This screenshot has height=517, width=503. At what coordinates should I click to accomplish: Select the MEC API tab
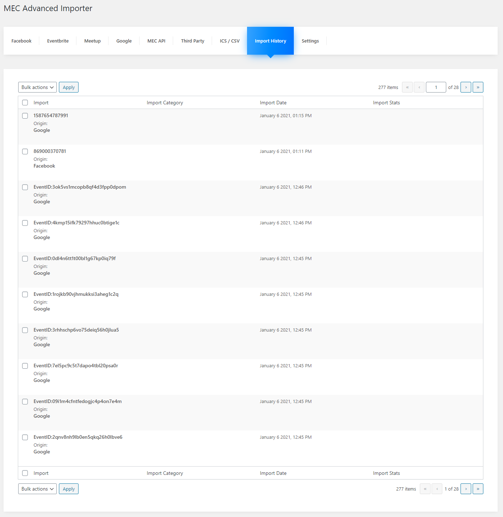156,41
